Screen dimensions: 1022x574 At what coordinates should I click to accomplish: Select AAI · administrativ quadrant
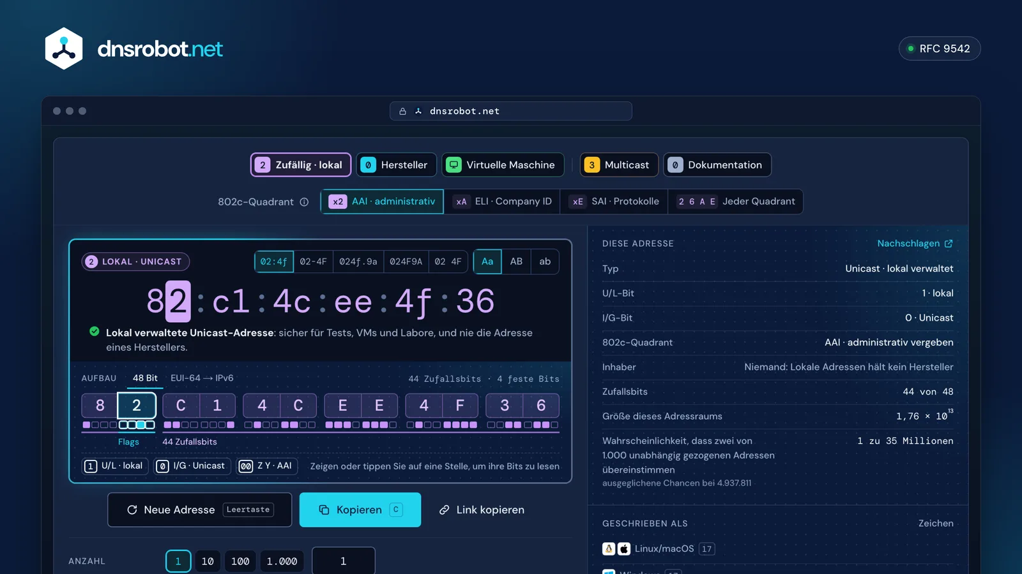(382, 202)
